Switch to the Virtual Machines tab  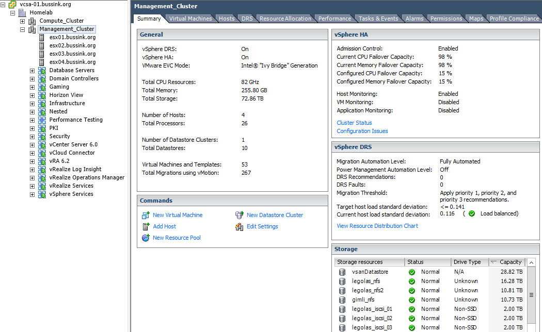pyautogui.click(x=190, y=19)
